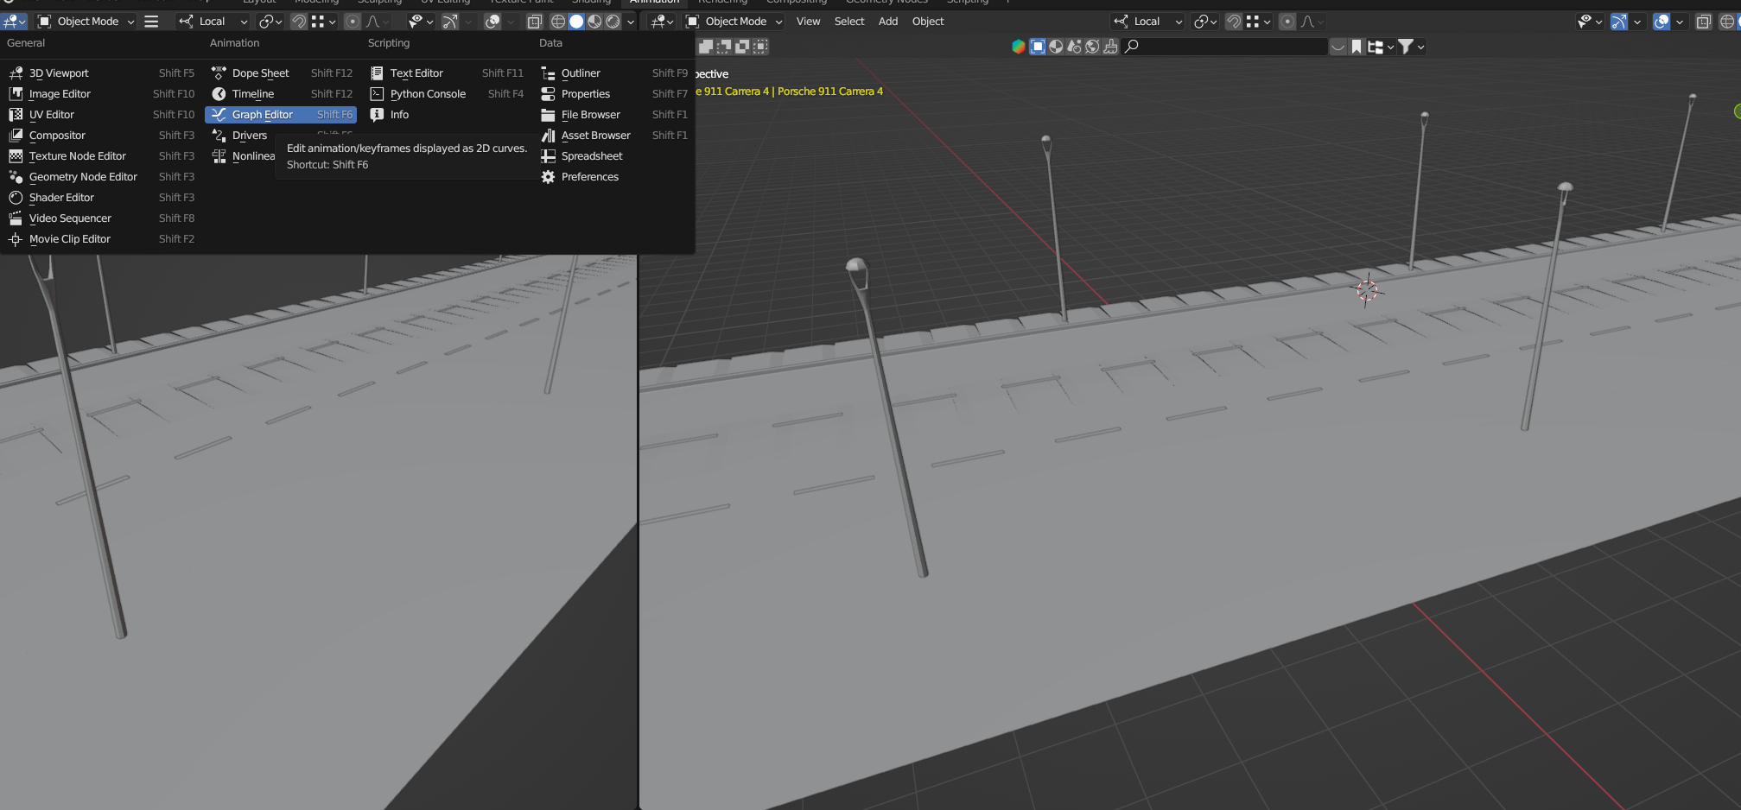The width and height of the screenshot is (1741, 810).
Task: Click the bookmark icon beside search field
Action: tap(1357, 47)
